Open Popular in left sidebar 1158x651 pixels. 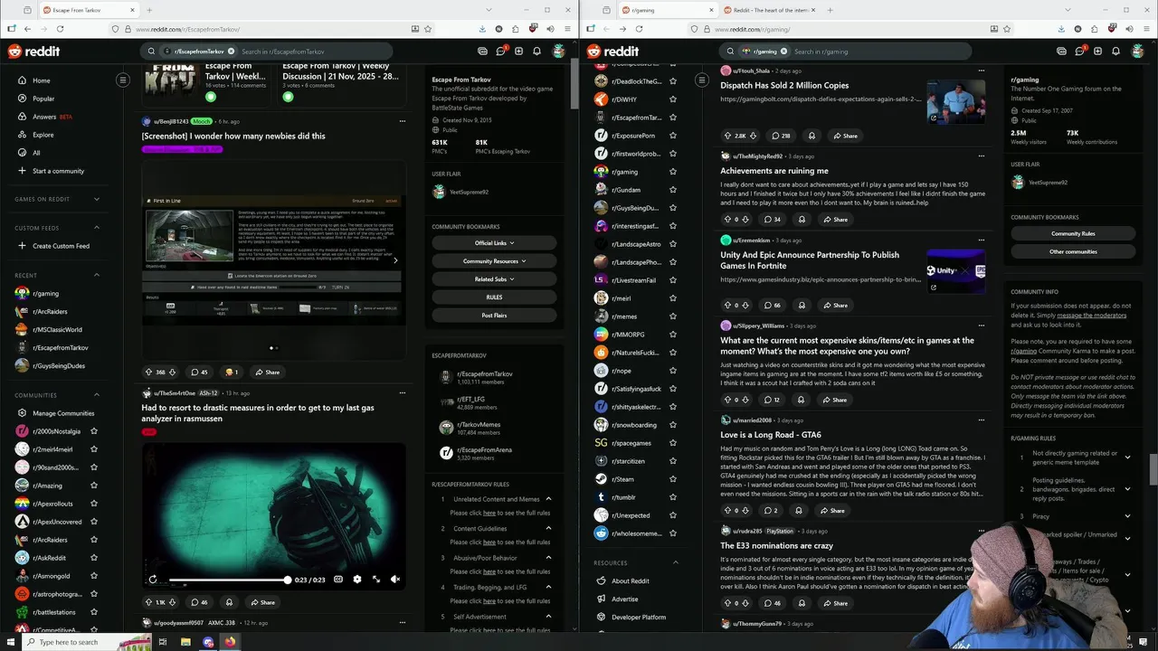(43, 99)
